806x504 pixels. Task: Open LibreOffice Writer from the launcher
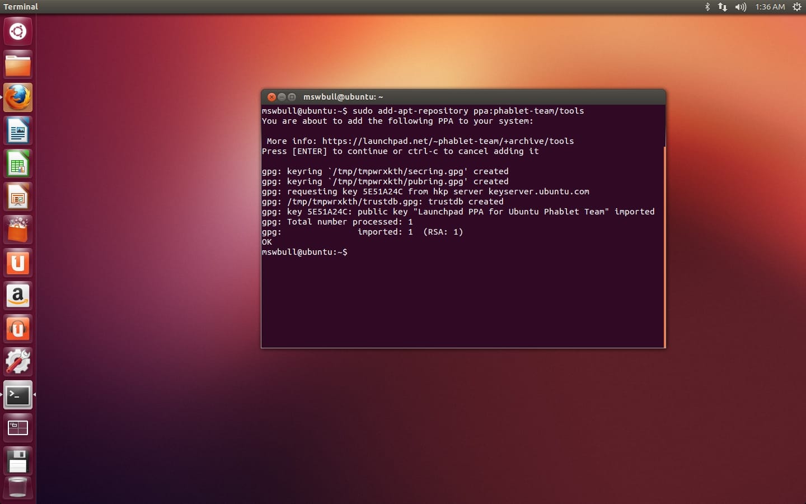point(18,131)
